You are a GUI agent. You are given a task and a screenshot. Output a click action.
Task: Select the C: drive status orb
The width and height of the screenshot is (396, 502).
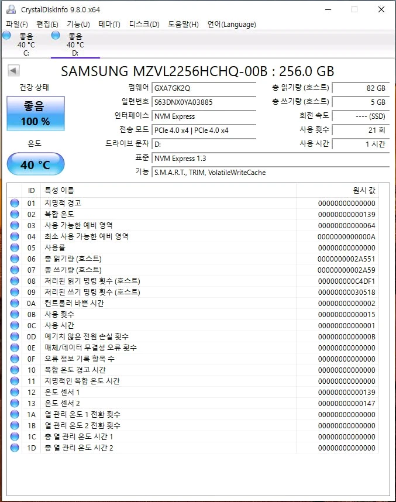tap(6, 35)
